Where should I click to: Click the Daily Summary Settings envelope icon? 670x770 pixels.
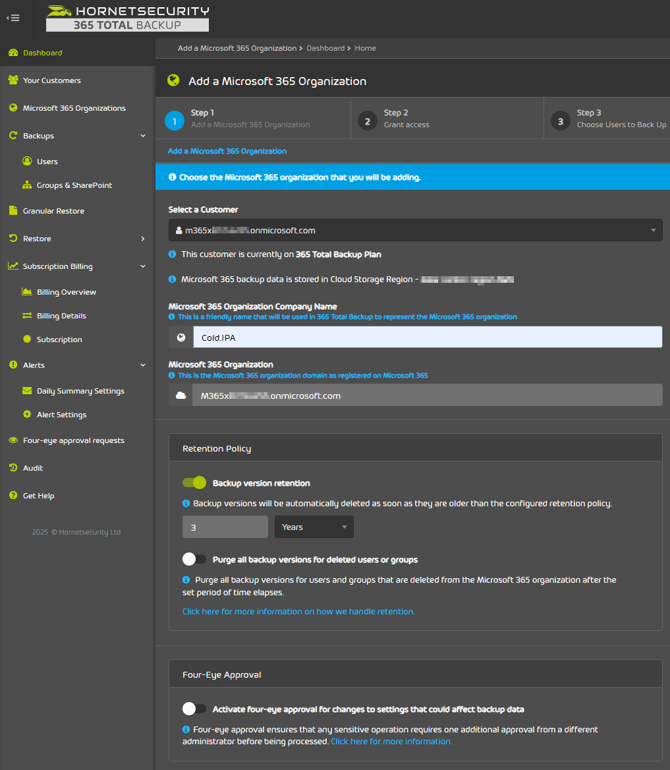27,391
